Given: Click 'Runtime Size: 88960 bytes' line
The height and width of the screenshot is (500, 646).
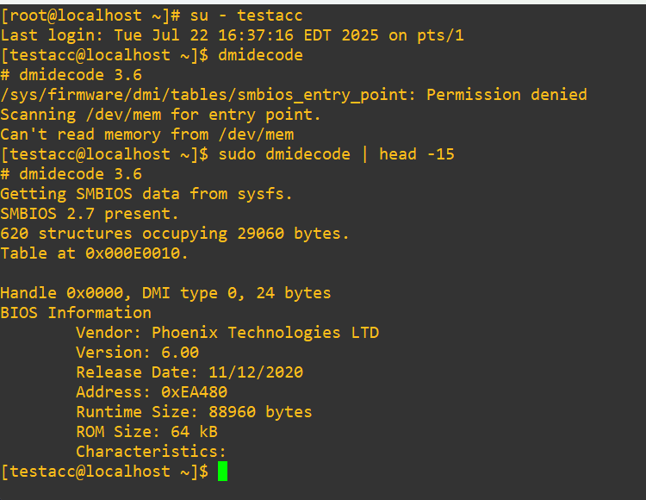Looking at the screenshot, I should click(194, 412).
